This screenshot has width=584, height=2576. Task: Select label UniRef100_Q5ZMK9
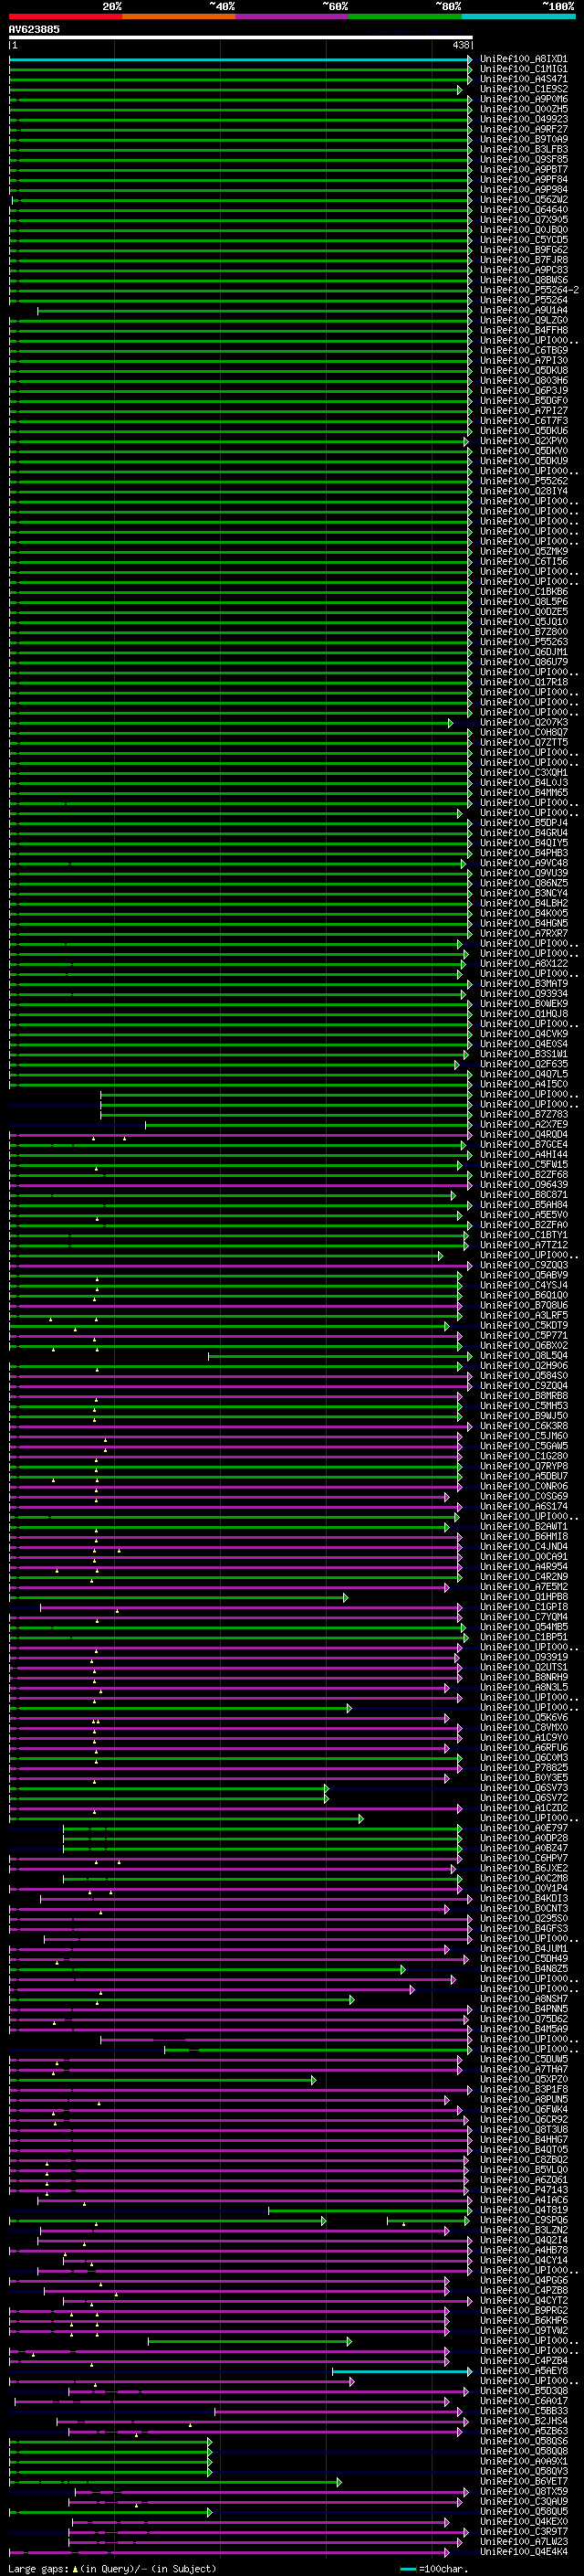point(524,552)
